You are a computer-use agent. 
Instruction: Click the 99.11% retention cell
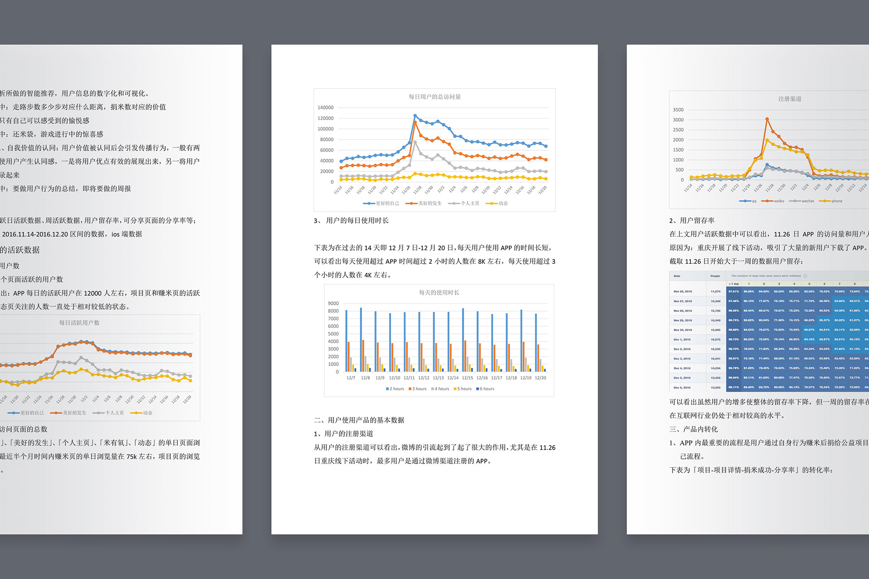pyautogui.click(x=734, y=388)
